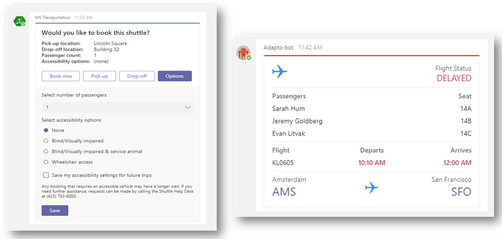502x239 pixels.
Task: Click the Adapto-bot red robot avatar
Action: 243,53
